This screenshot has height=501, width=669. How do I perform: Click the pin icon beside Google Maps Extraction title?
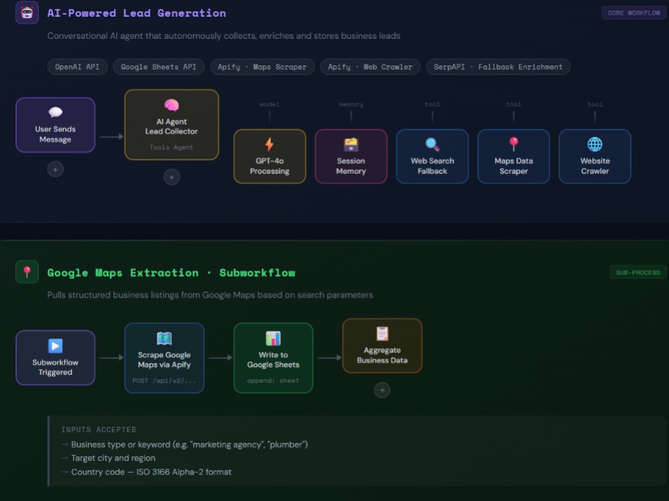(x=27, y=272)
